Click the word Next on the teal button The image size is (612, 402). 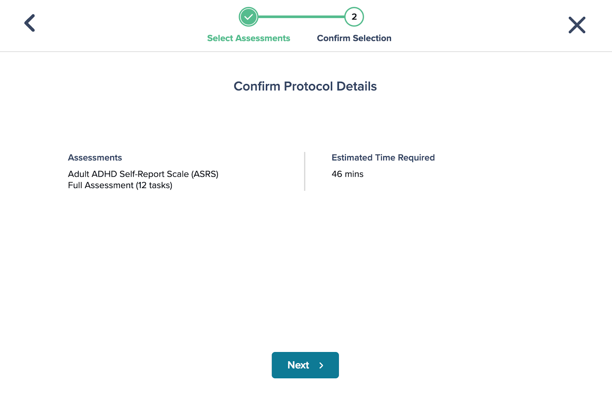tap(298, 365)
